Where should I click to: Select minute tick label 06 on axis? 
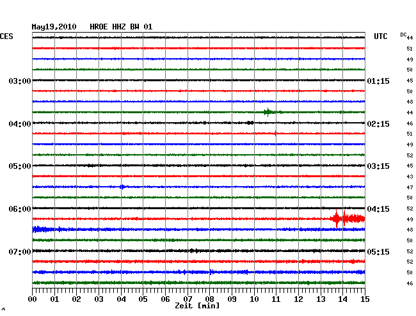[165, 299]
